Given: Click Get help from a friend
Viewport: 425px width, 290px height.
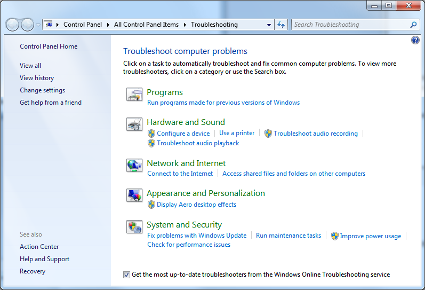Looking at the screenshot, I should click(51, 103).
